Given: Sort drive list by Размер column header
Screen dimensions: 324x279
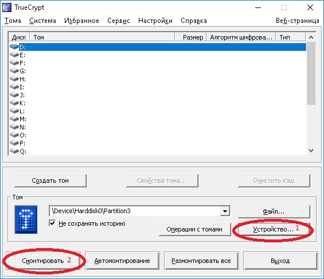Looking at the screenshot, I should click(190, 37).
